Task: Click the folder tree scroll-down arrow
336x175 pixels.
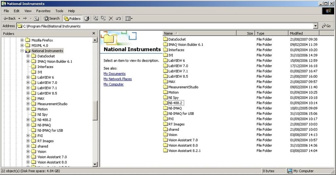Action: tap(95, 164)
